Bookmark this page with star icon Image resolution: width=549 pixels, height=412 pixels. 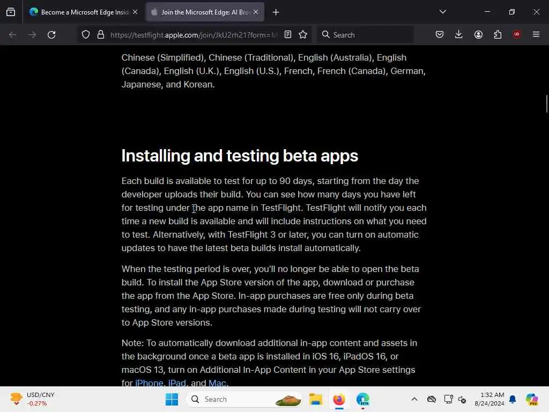click(303, 35)
